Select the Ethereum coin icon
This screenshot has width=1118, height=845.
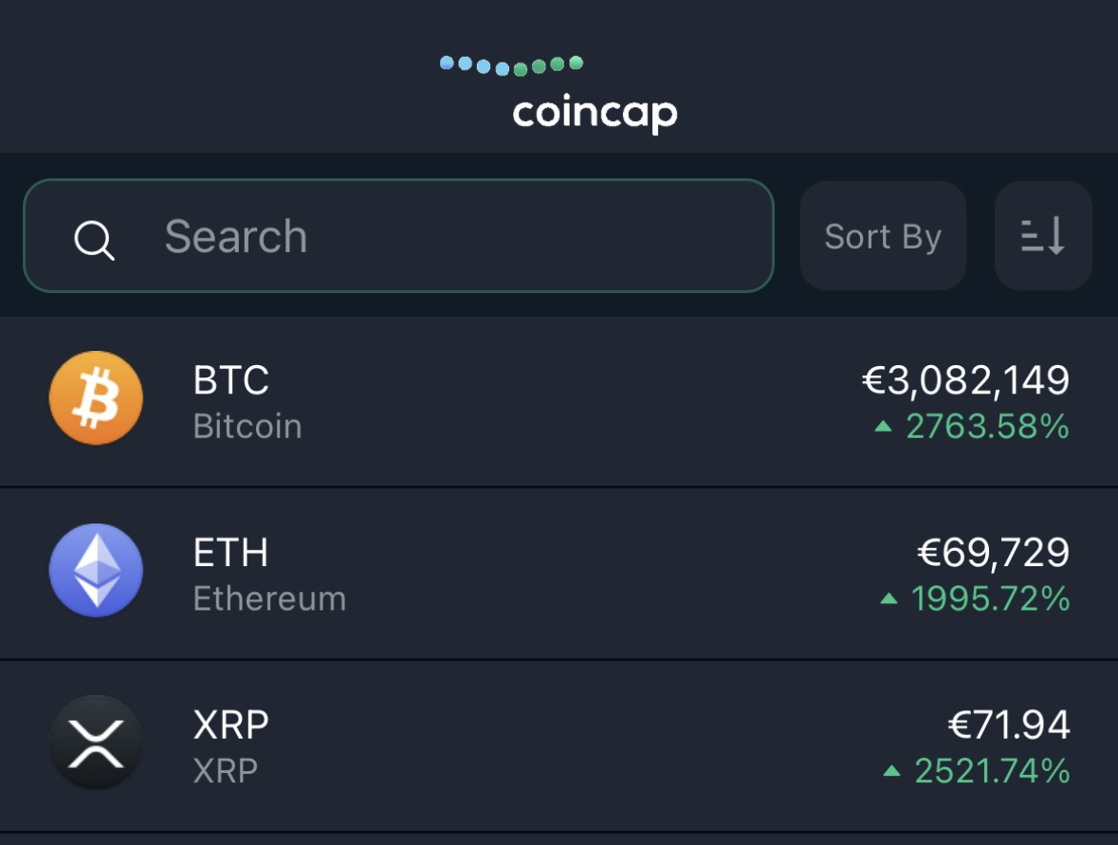click(x=95, y=572)
